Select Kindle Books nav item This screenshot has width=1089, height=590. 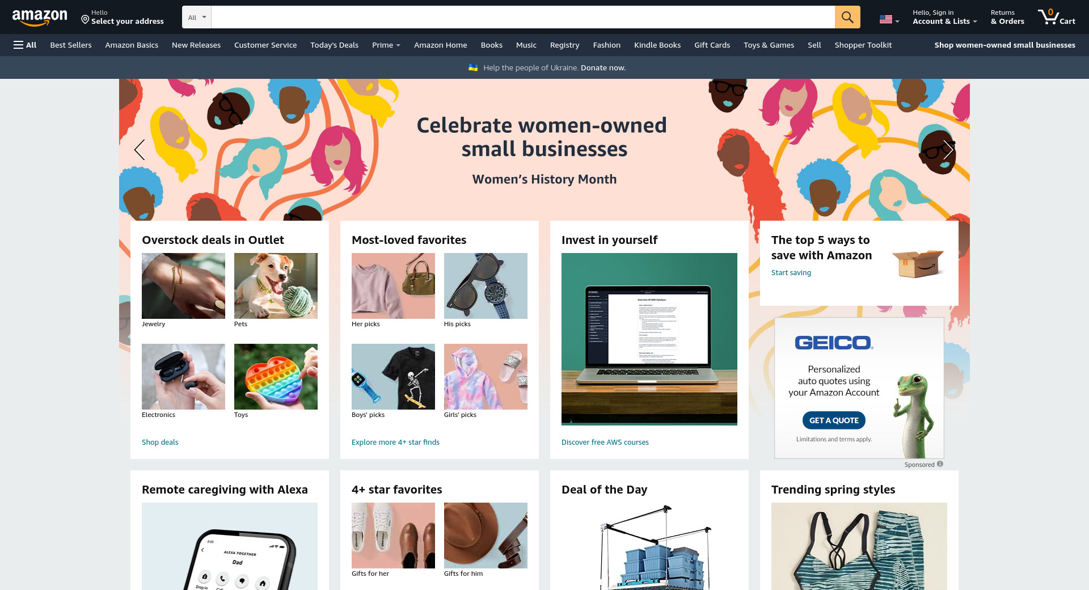(x=657, y=45)
